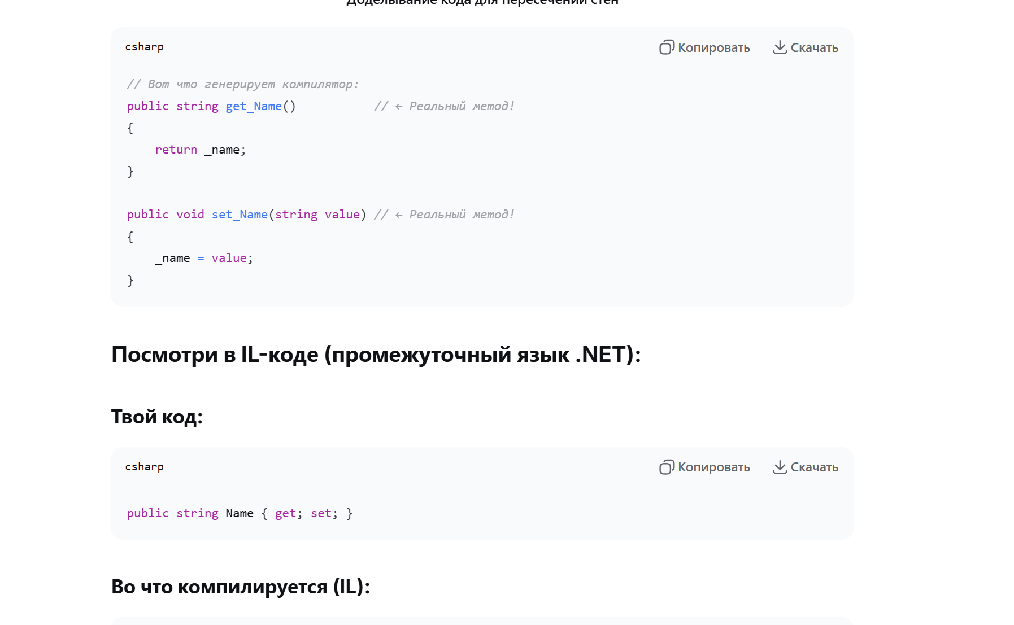Click the csharp language label of the second block

pos(145,467)
